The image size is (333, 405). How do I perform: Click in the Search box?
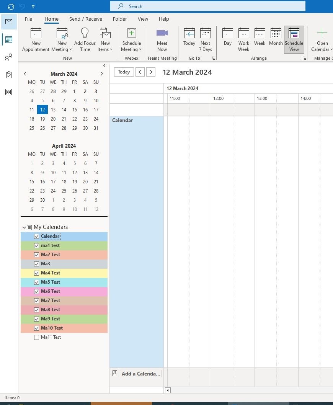(208, 7)
